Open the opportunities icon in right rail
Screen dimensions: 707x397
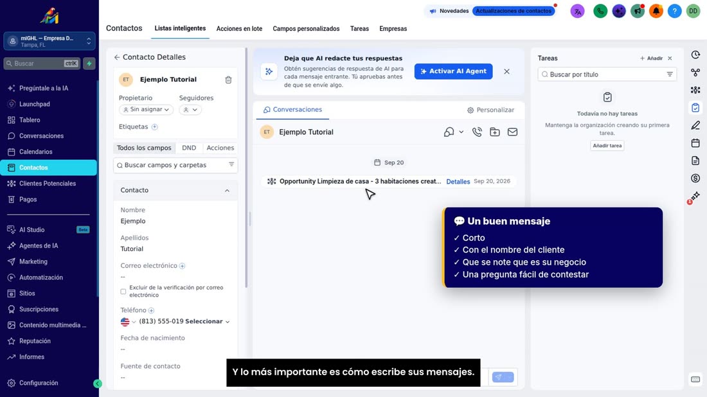[x=695, y=90]
